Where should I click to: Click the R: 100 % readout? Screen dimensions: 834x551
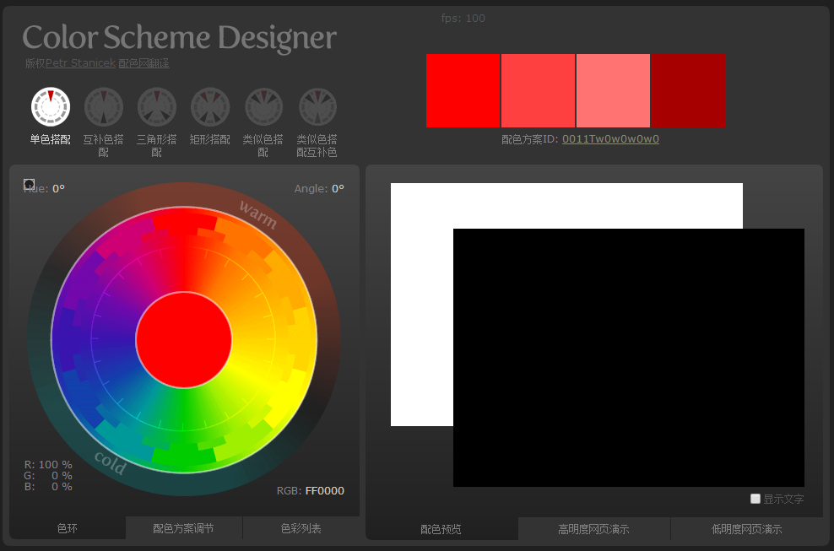tap(48, 464)
